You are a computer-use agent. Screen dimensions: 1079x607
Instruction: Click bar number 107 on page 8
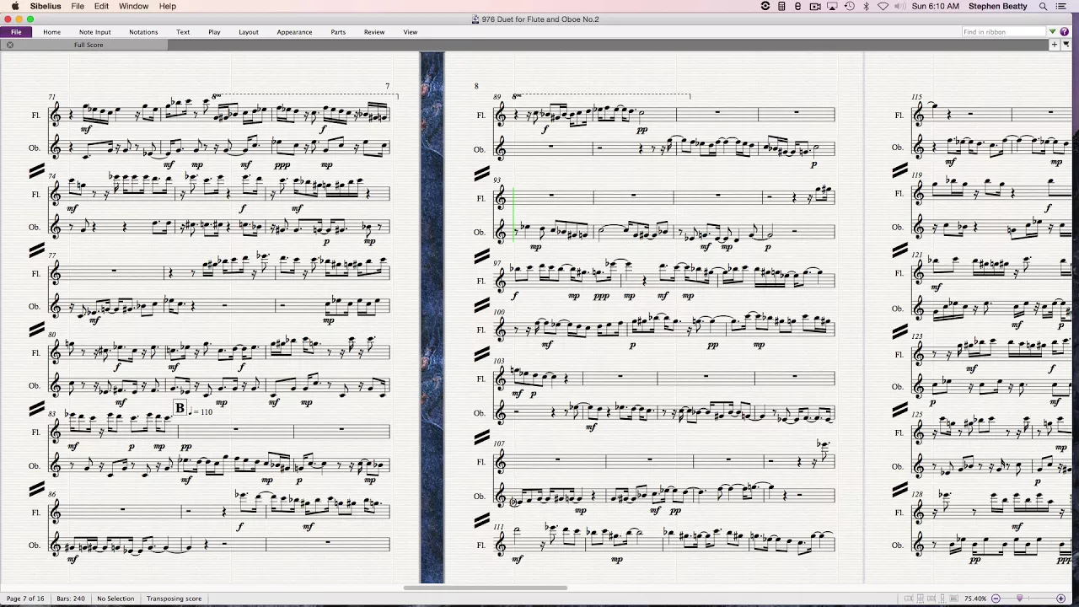(499, 443)
